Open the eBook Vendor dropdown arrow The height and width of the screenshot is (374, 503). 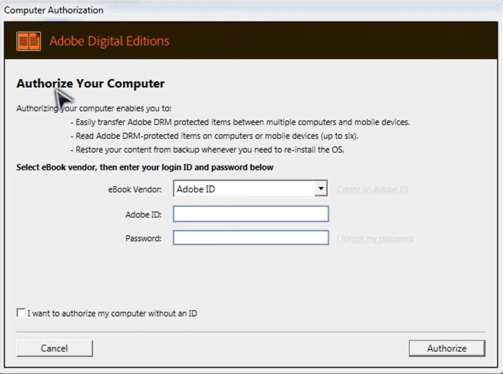click(x=320, y=189)
